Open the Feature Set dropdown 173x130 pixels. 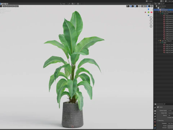pos(170,113)
